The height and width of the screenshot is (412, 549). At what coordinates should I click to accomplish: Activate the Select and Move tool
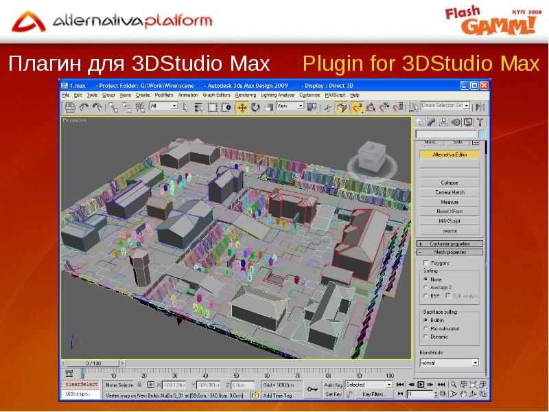click(242, 107)
